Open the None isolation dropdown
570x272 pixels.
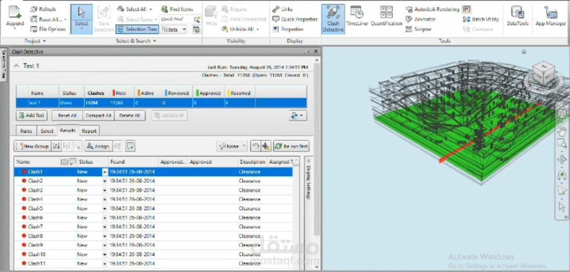tap(232, 146)
